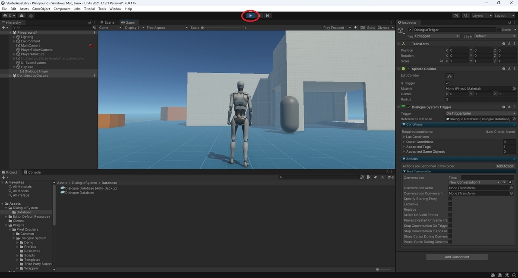Open Sphere Collider help icon
The height and width of the screenshot is (278, 518).
[x=504, y=69]
